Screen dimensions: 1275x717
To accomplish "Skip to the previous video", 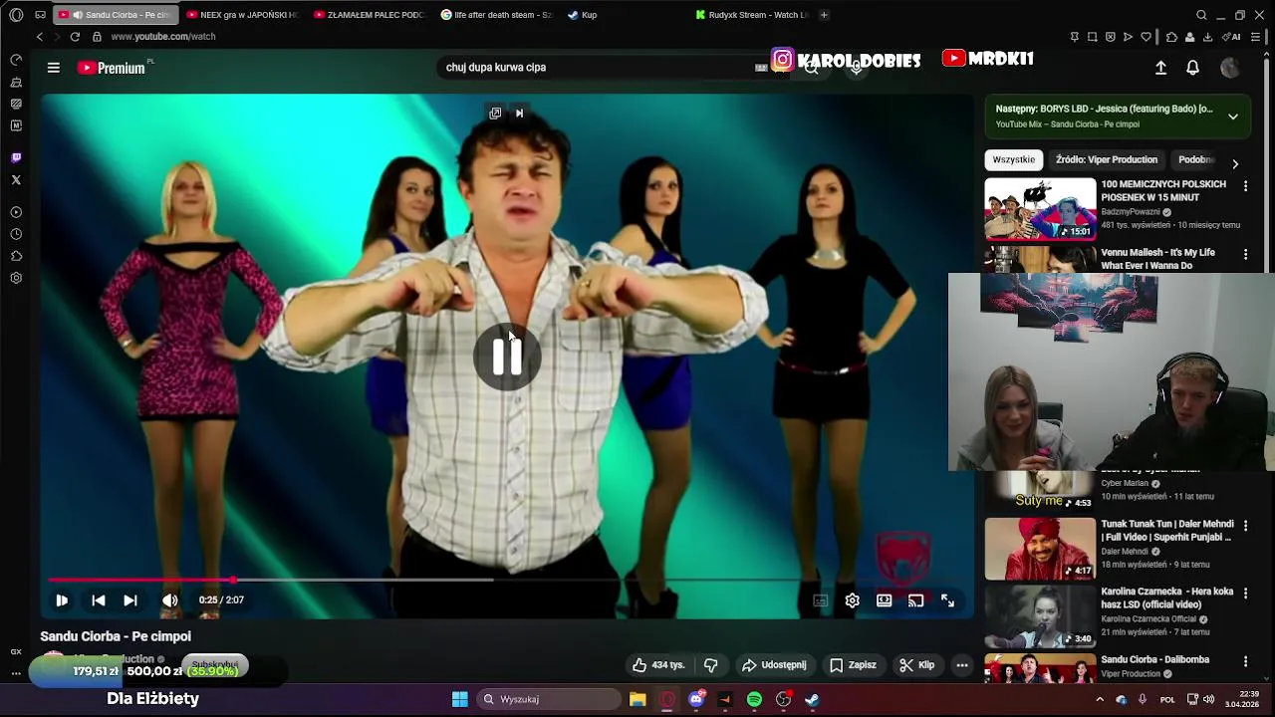I will coord(98,600).
